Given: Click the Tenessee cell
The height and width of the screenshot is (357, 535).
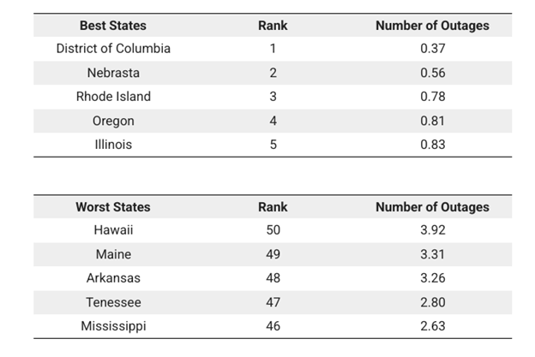Looking at the screenshot, I should (x=113, y=302).
